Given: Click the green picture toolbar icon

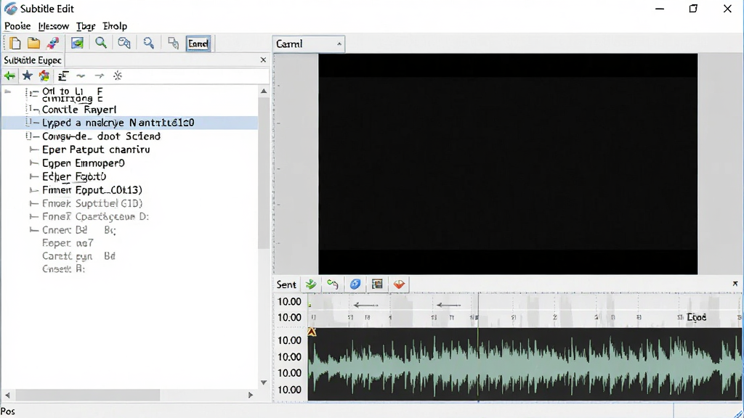Looking at the screenshot, I should click(x=77, y=43).
